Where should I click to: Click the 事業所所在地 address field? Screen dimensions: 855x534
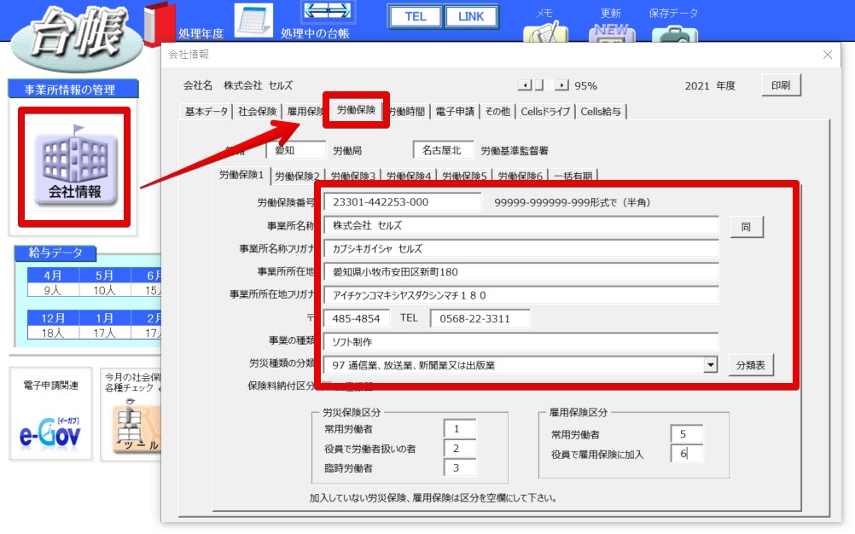(521, 272)
